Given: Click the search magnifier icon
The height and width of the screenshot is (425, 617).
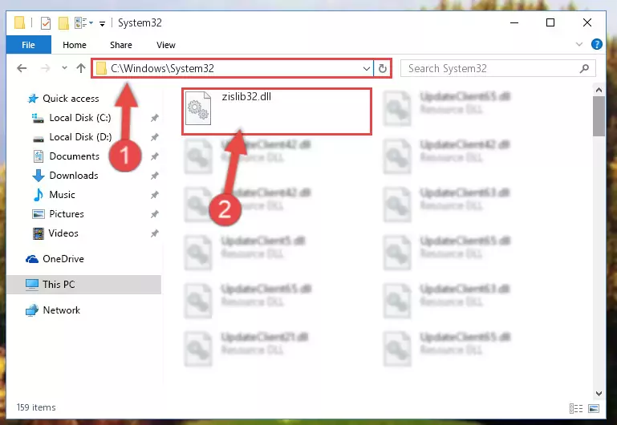Looking at the screenshot, I should 584,69.
